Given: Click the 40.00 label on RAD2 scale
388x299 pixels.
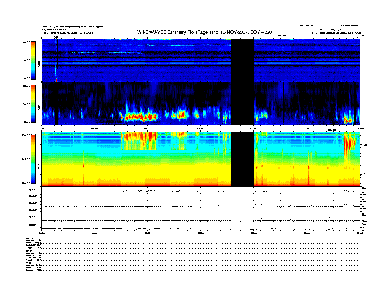Looking at the screenshot, I should point(26,42).
